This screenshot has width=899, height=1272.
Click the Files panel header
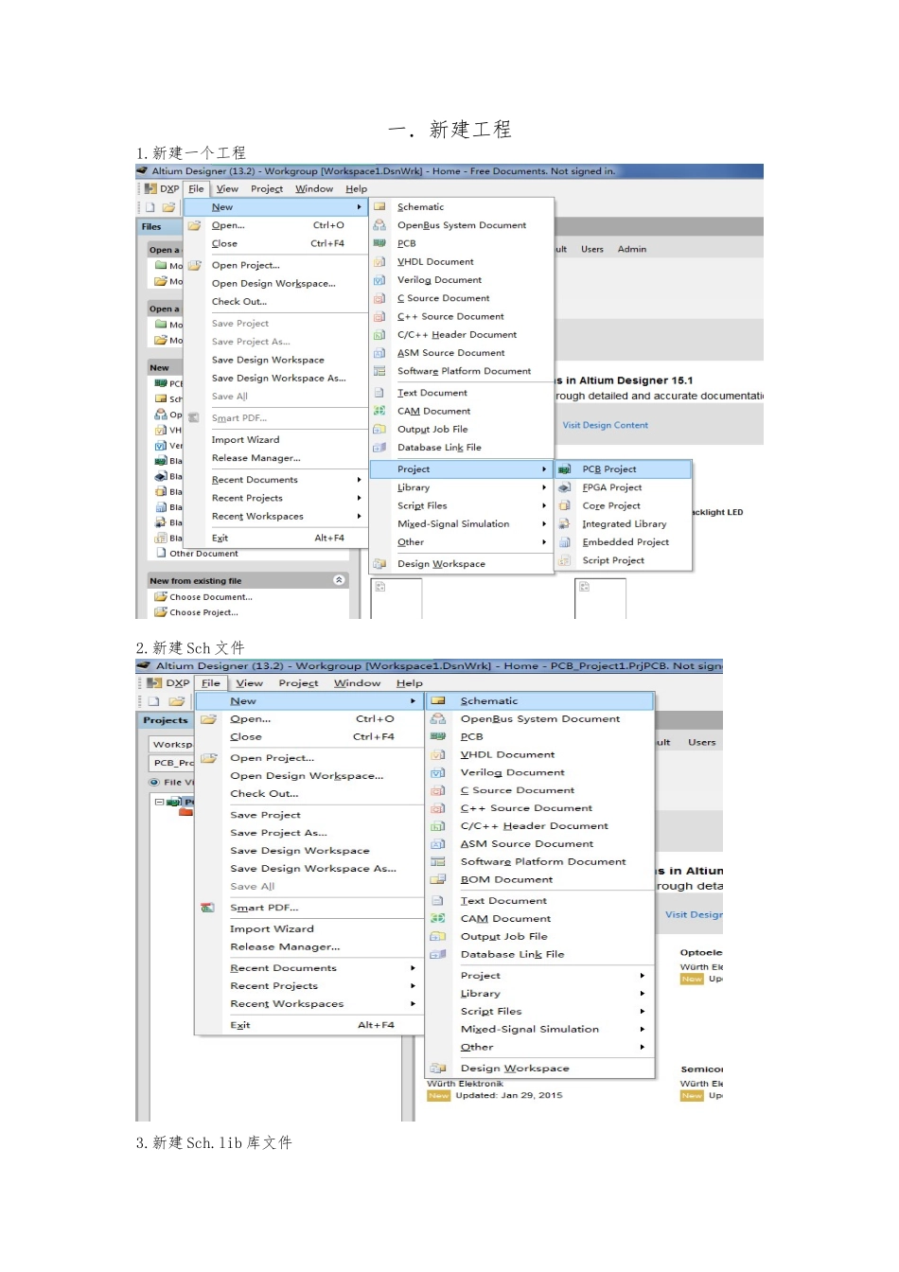(151, 227)
